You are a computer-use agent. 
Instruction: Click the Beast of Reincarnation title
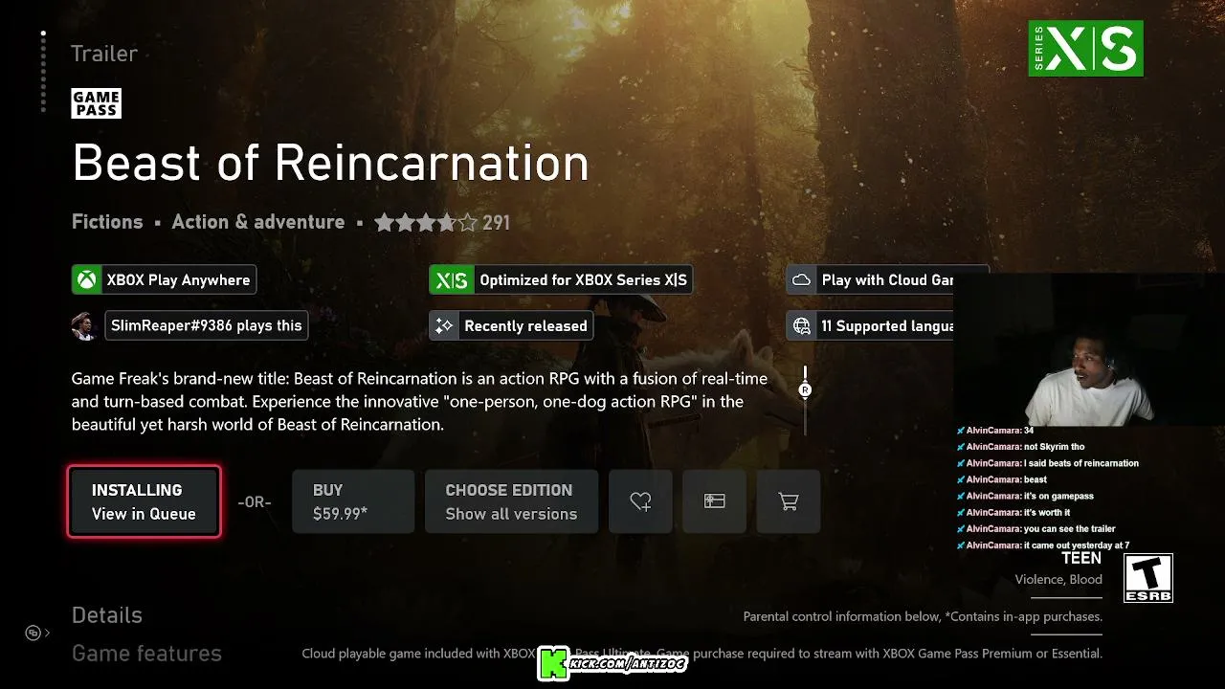pyautogui.click(x=330, y=163)
